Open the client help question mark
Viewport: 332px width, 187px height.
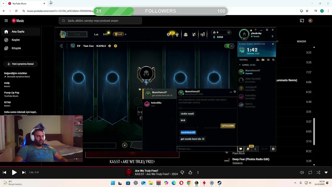255,30
